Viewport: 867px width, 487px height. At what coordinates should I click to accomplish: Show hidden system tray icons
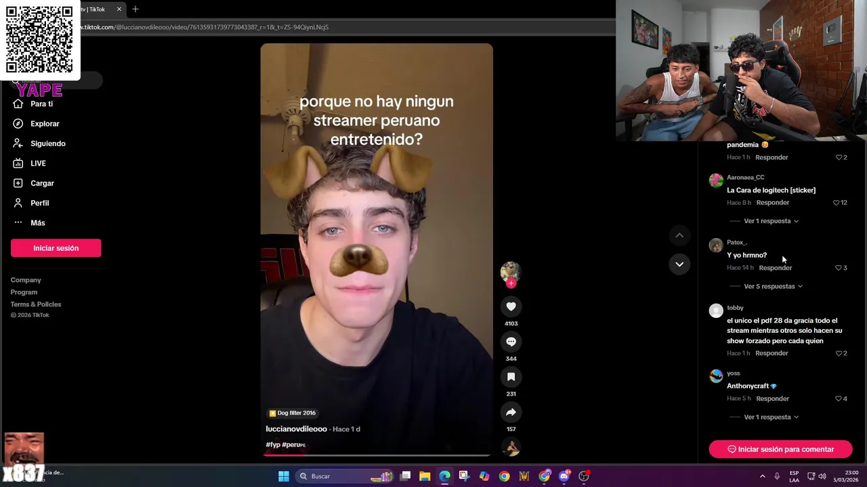click(x=762, y=476)
